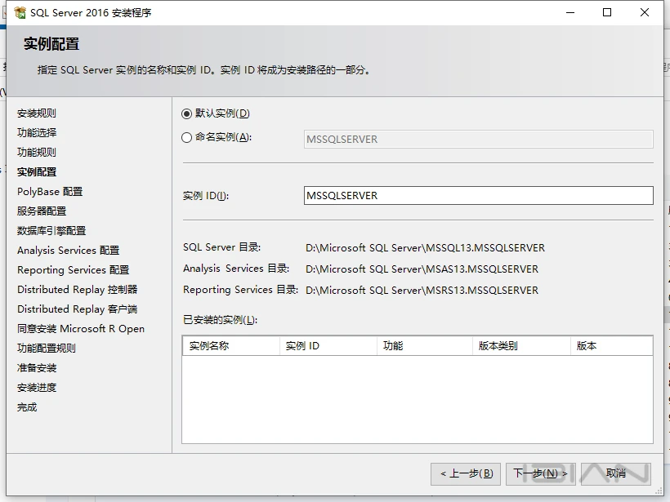Click the 取消 button
The height and width of the screenshot is (502, 670).
616,473
